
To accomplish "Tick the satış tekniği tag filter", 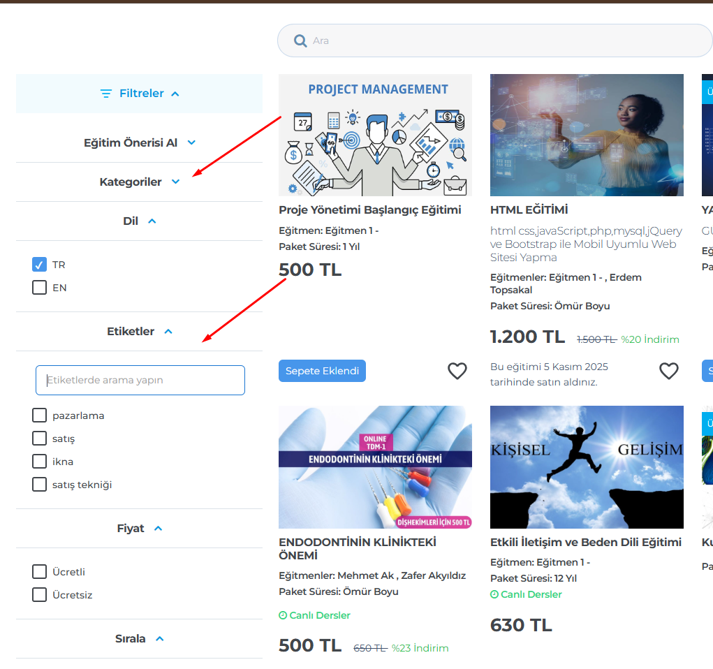I will tap(40, 485).
